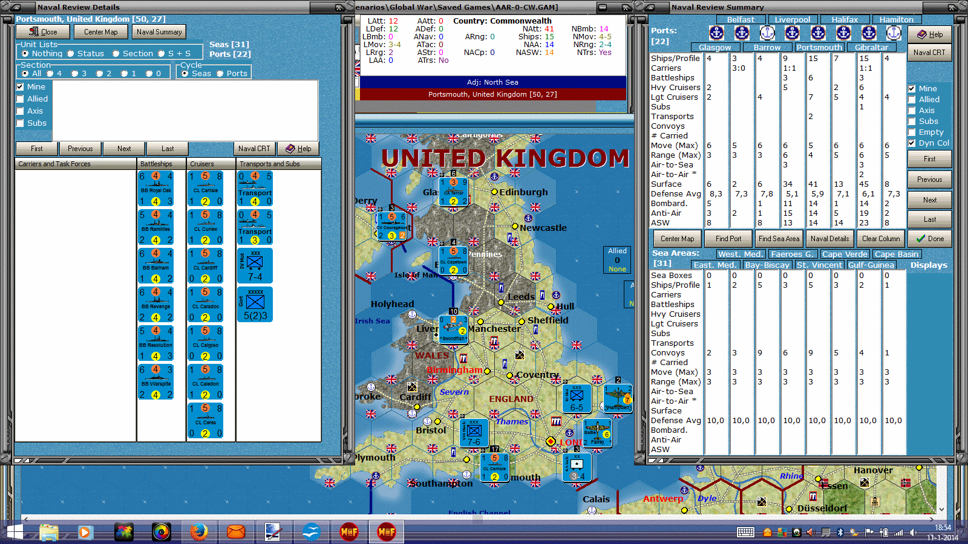Click the 5(2)3 headquarters unit counter
Viewport: 968px width, 544px height.
click(255, 305)
